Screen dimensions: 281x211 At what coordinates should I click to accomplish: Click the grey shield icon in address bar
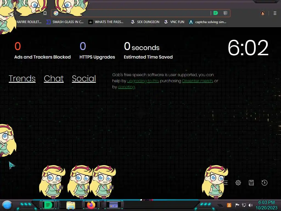225,13
